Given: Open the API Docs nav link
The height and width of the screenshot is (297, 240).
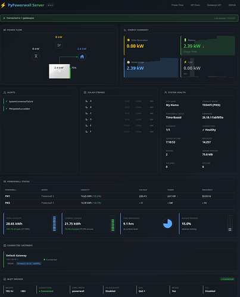Looking at the screenshot, I should coord(195,5).
